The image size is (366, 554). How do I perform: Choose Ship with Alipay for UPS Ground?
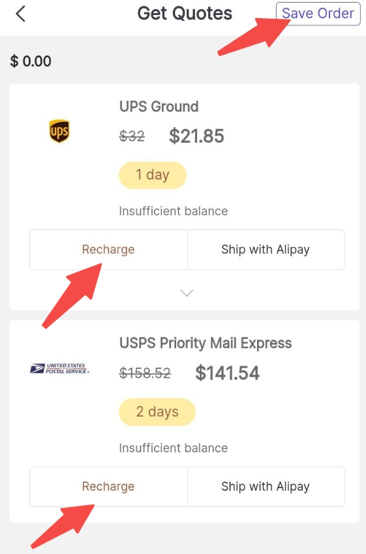(266, 250)
